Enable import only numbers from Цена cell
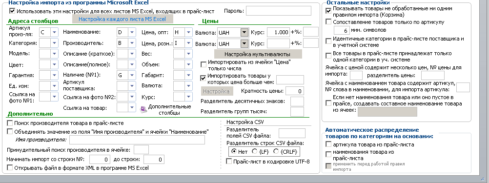The height and width of the screenshot is (183, 489). tap(204, 65)
